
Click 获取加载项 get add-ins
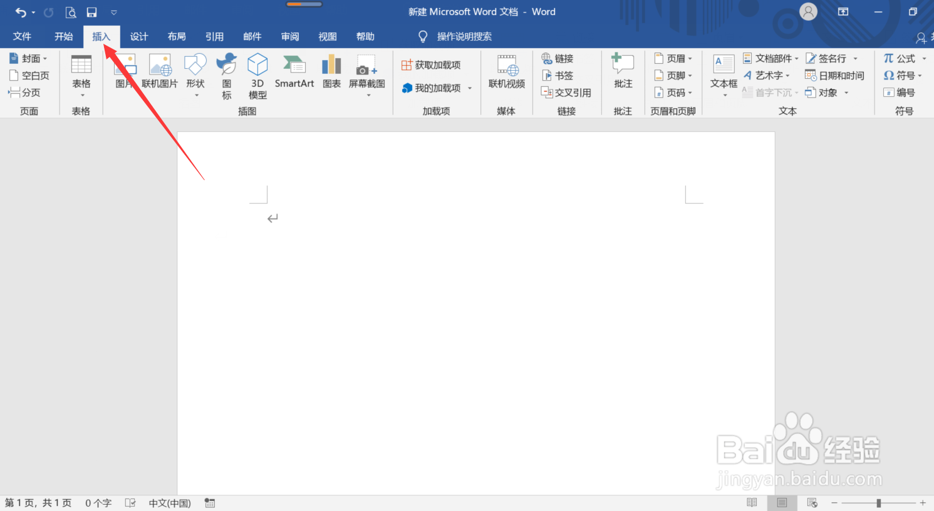[431, 65]
